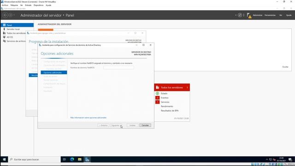This screenshot has width=295, height=166.
Task: Click the taskbar search box
Action: (x=35, y=160)
